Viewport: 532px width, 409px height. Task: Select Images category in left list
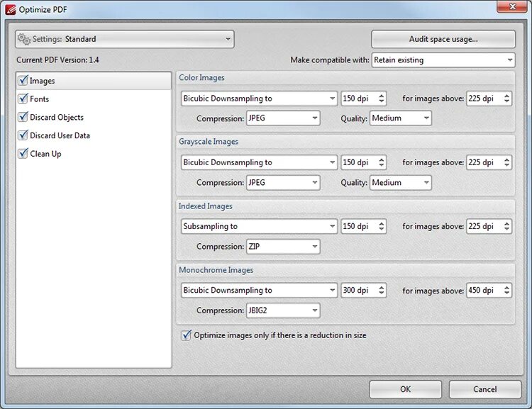coord(94,81)
